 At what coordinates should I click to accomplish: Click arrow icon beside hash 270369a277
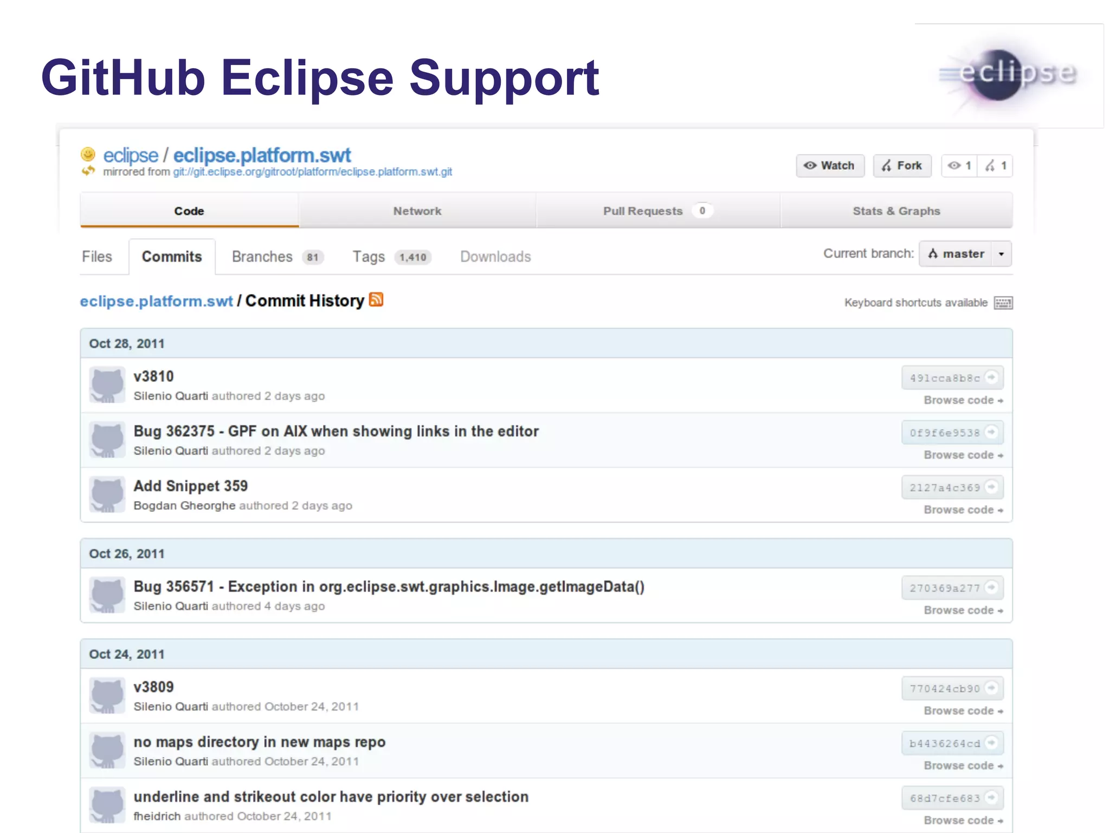point(991,587)
